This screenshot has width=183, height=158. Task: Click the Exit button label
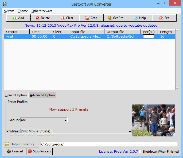[167, 18]
